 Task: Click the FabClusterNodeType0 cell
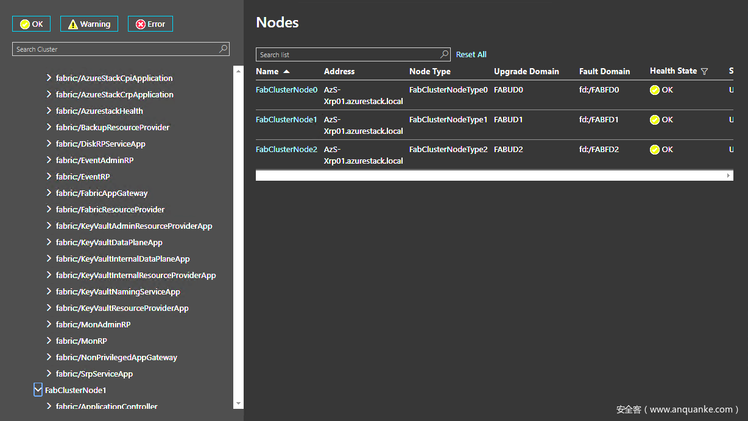(448, 89)
